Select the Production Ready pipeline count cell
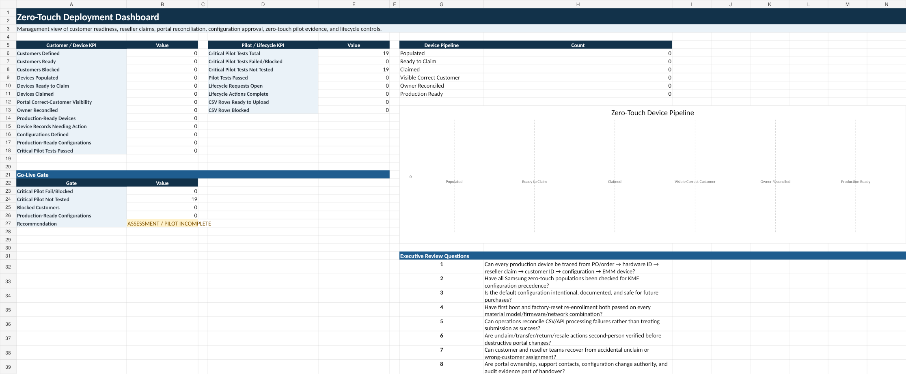This screenshot has width=906, height=374. click(578, 94)
